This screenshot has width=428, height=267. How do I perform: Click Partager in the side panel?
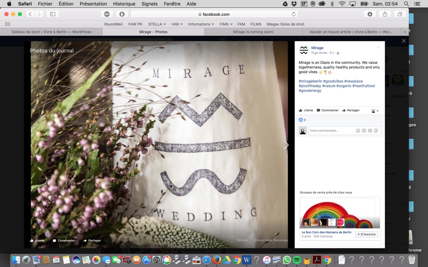click(x=351, y=110)
